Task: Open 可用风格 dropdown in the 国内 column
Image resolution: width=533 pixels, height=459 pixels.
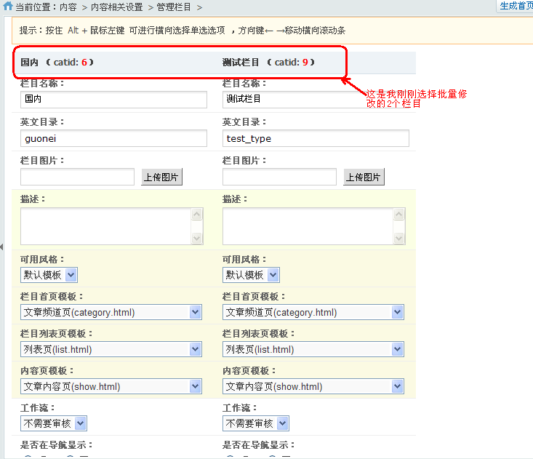Action: tap(49, 275)
